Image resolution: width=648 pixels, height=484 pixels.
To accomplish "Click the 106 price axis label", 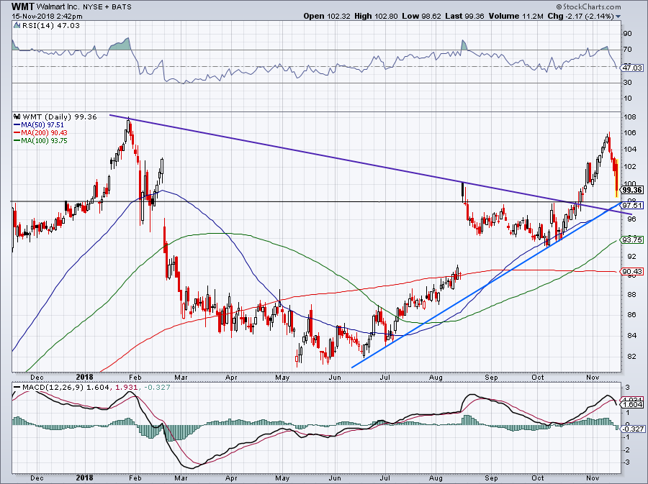I will click(x=631, y=133).
